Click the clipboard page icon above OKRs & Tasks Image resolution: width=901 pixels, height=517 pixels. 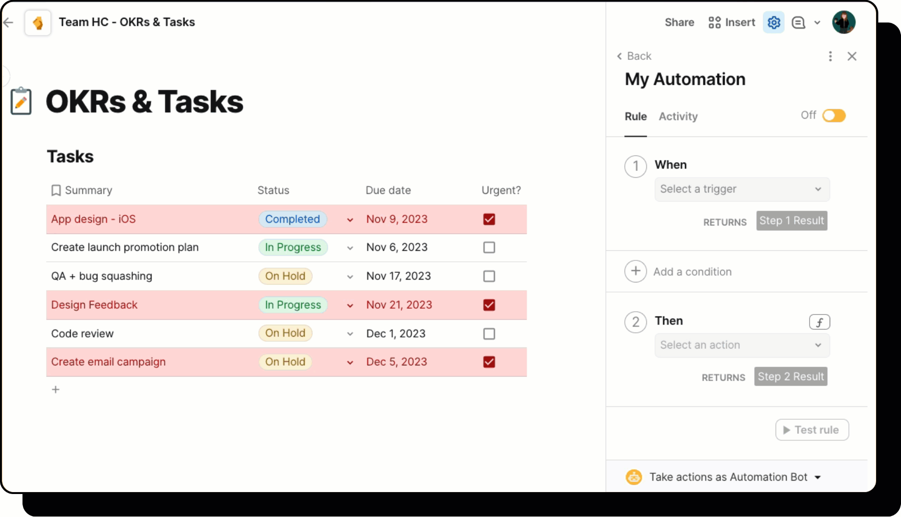pyautogui.click(x=21, y=101)
